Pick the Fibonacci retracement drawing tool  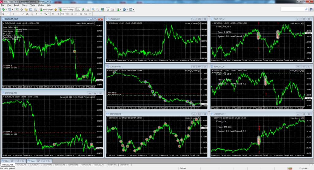32,14
